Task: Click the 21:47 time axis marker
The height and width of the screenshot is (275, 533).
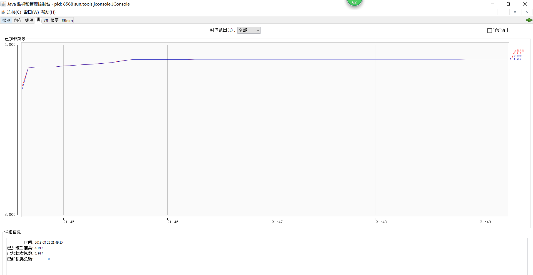Action: [277, 222]
